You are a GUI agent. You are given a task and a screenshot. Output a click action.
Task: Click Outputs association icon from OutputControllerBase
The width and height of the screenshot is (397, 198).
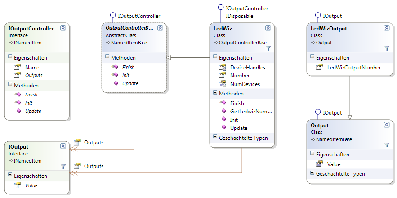point(77,142)
